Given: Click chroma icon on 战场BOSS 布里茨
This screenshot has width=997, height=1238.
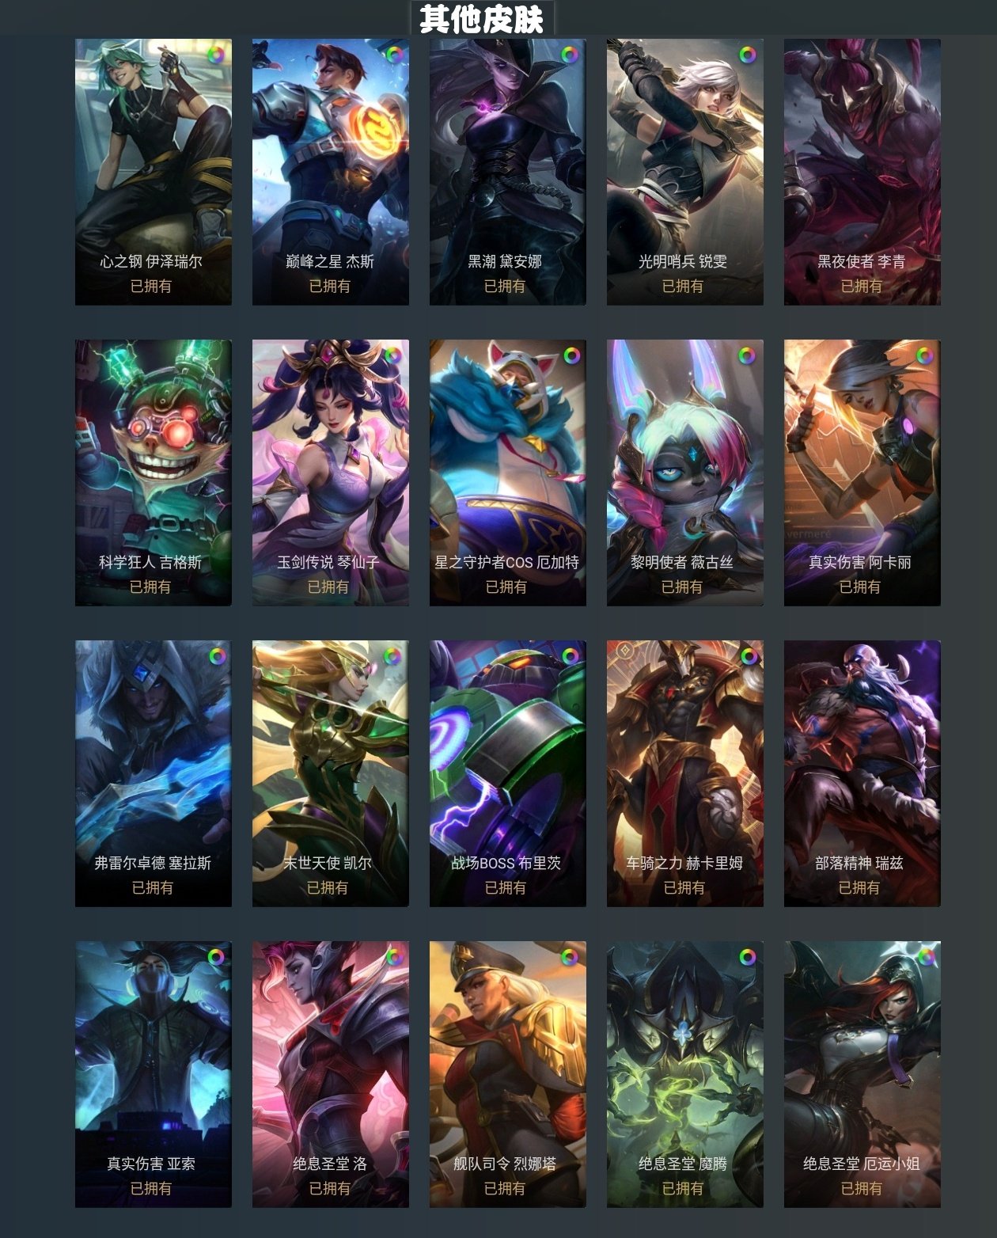Looking at the screenshot, I should 570,656.
